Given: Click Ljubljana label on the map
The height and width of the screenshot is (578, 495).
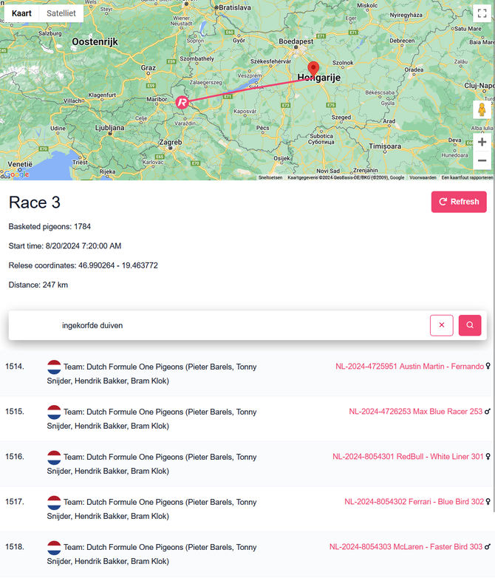Looking at the screenshot, I should pos(109,128).
